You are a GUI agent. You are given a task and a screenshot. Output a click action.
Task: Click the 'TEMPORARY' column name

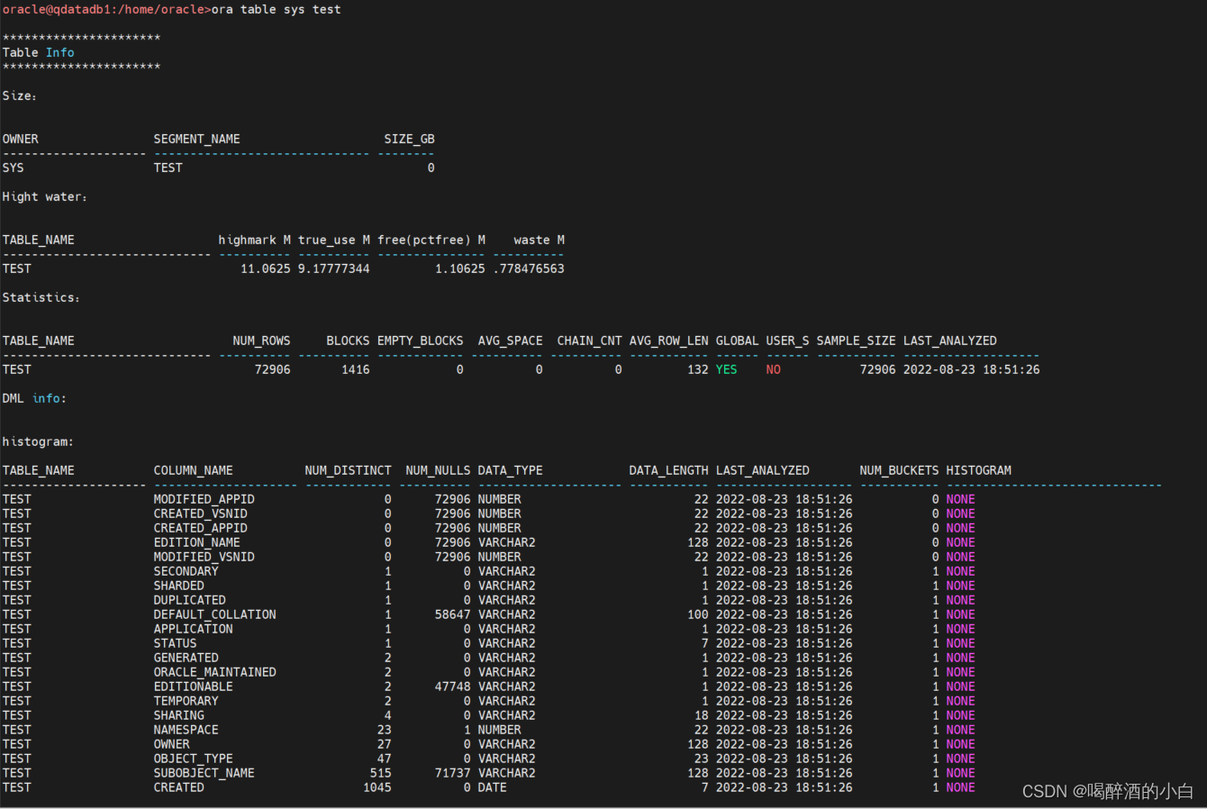pos(186,701)
